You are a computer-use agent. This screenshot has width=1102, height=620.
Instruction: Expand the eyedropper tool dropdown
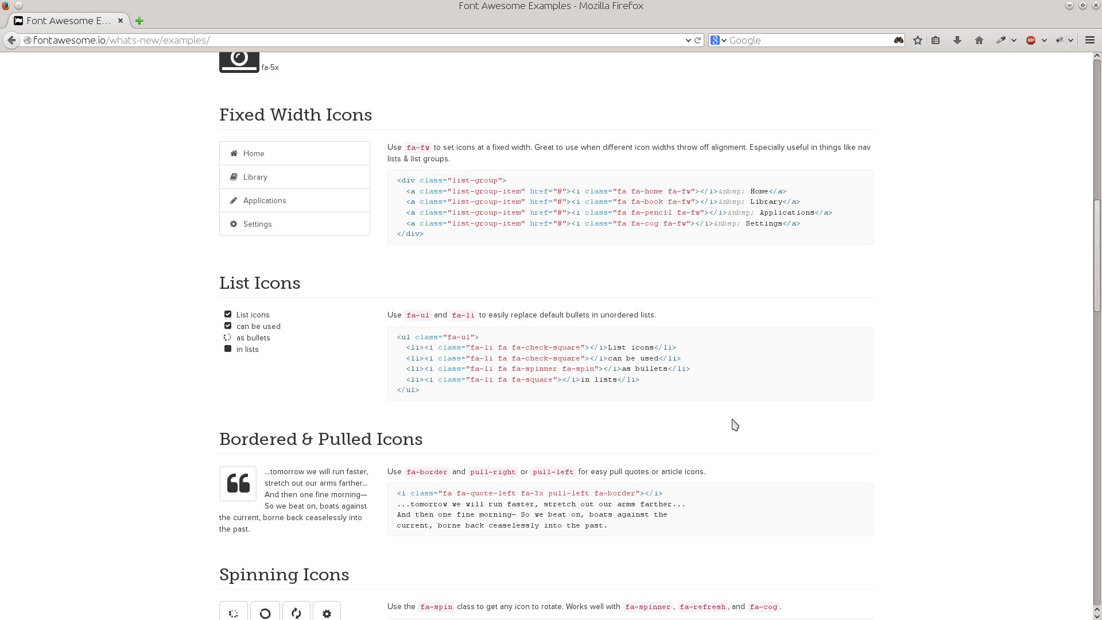click(1014, 40)
